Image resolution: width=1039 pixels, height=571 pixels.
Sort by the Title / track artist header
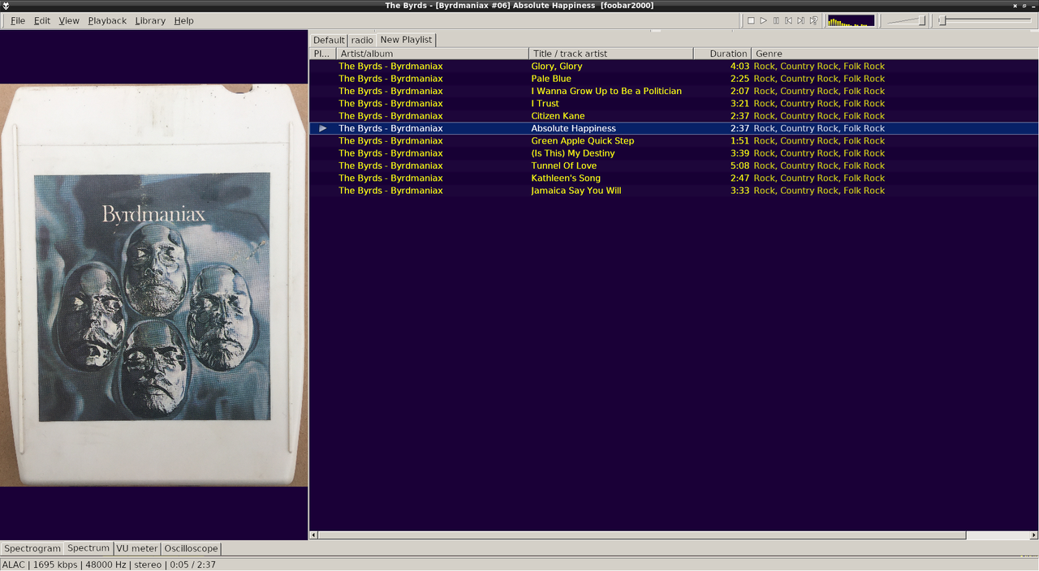coord(611,54)
